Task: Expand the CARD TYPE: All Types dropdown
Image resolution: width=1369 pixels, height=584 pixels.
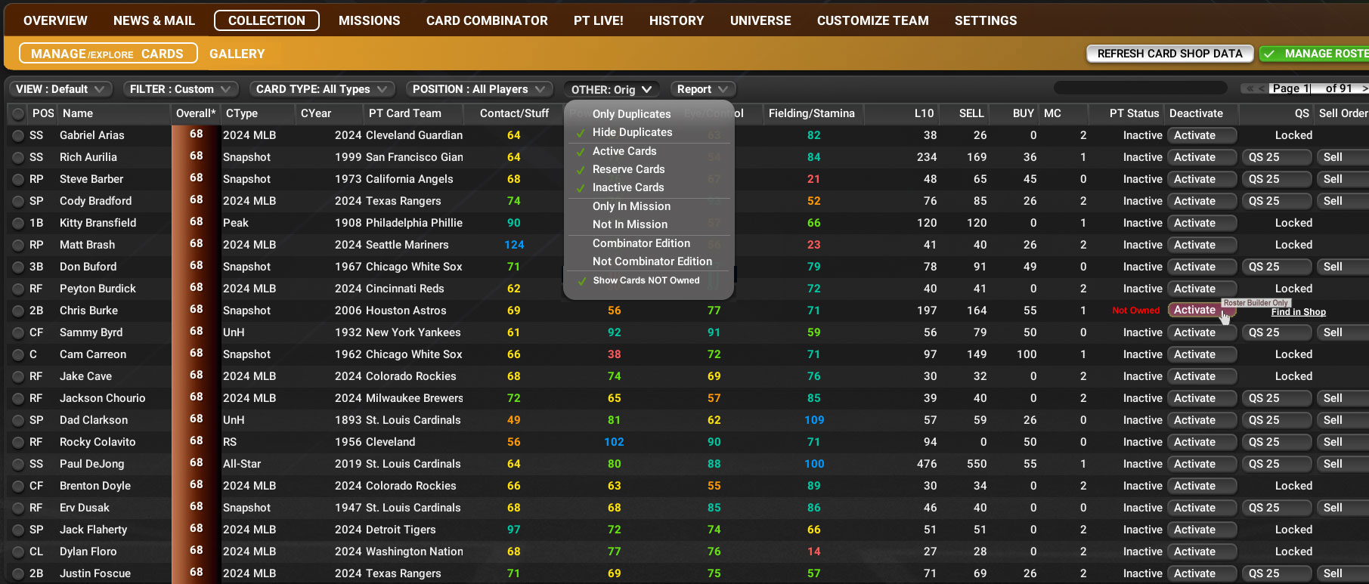Action: coord(321,89)
